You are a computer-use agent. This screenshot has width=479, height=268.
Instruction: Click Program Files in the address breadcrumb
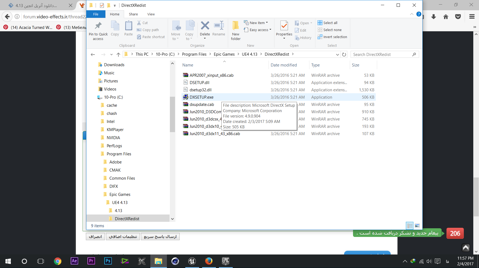pyautogui.click(x=194, y=54)
